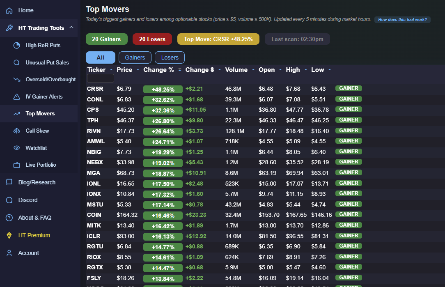Show the Watchlist via its eye icon
Screen dimensions: 445x287
(x=17, y=147)
